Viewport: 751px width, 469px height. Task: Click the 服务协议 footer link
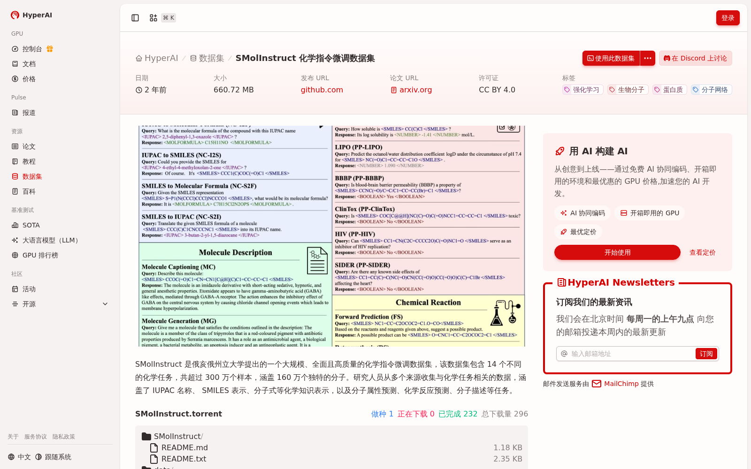[36, 437]
